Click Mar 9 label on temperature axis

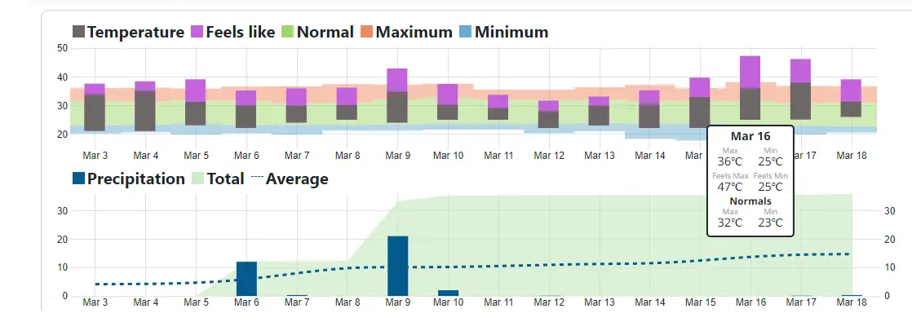[x=398, y=155]
